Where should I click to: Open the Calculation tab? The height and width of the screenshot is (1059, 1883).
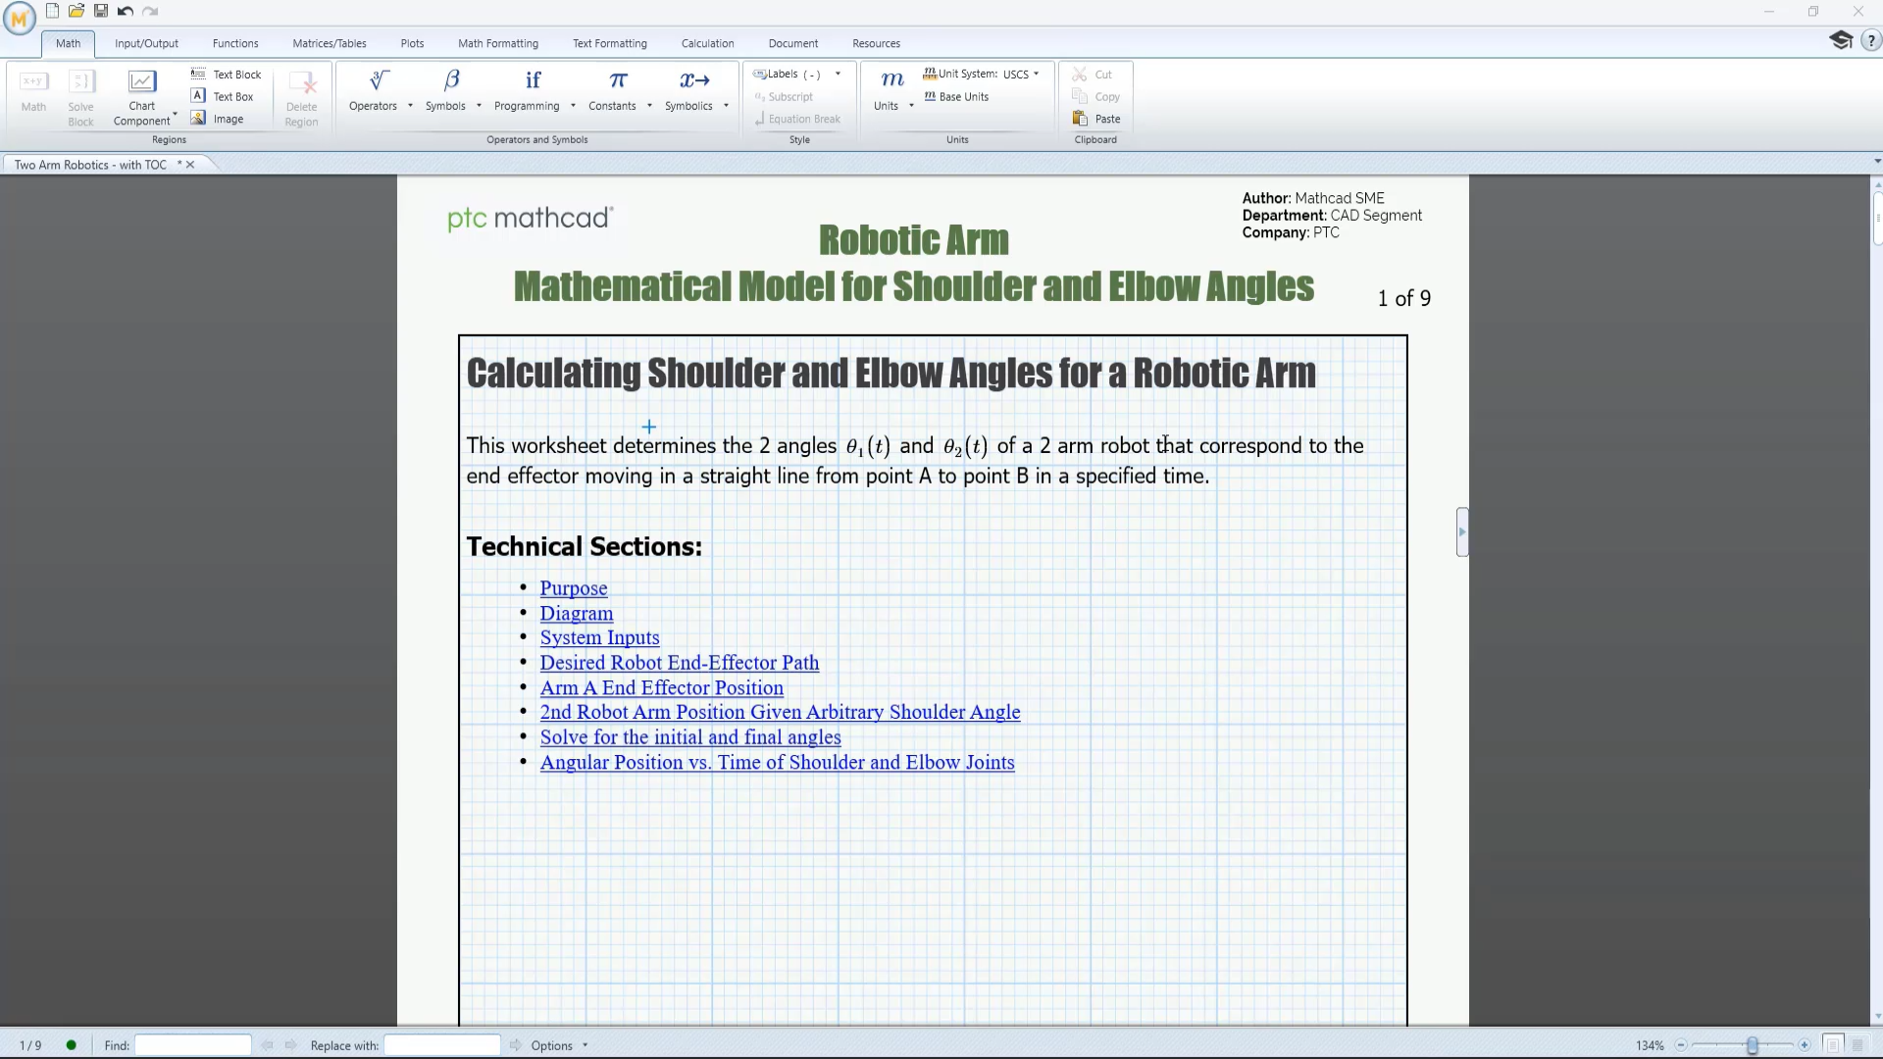708,43
